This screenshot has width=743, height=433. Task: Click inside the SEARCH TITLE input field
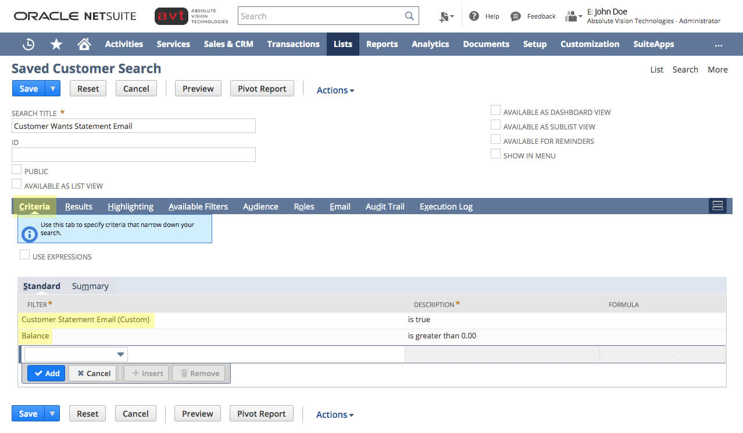click(x=134, y=125)
